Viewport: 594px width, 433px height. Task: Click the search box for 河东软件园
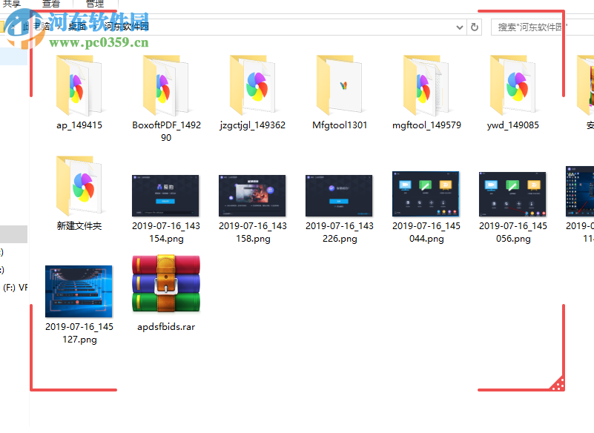(x=543, y=27)
